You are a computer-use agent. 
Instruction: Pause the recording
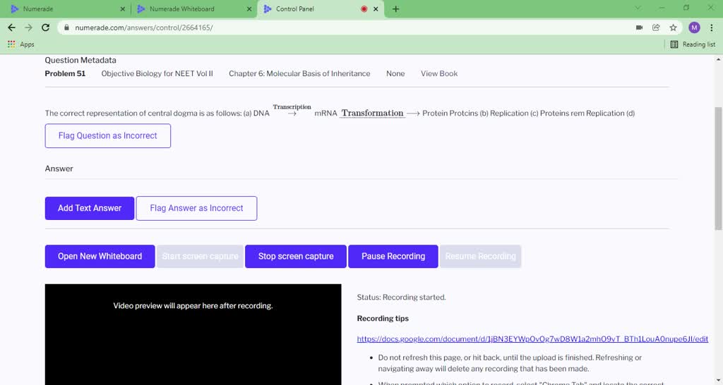pos(393,256)
